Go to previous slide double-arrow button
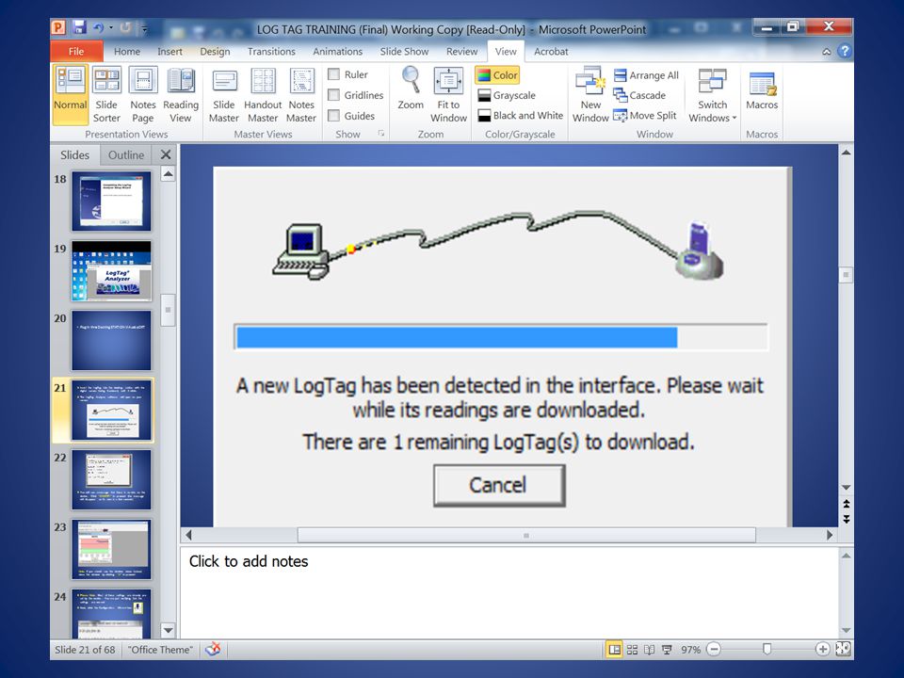 846,504
